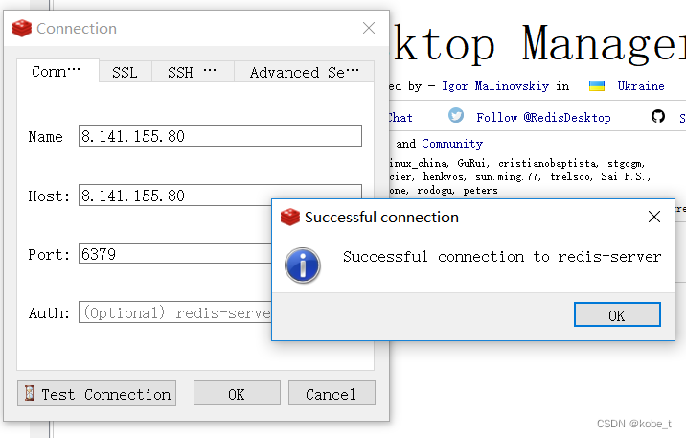Open the SSH tab
This screenshot has width=686, height=438.
193,72
